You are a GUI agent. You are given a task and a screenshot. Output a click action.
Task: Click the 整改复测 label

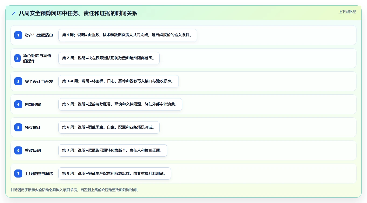[x=33, y=150]
